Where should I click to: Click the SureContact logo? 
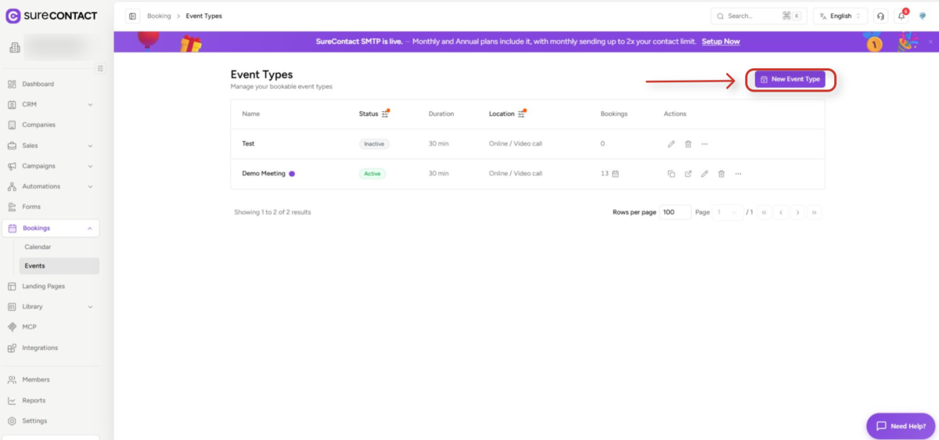[x=52, y=16]
